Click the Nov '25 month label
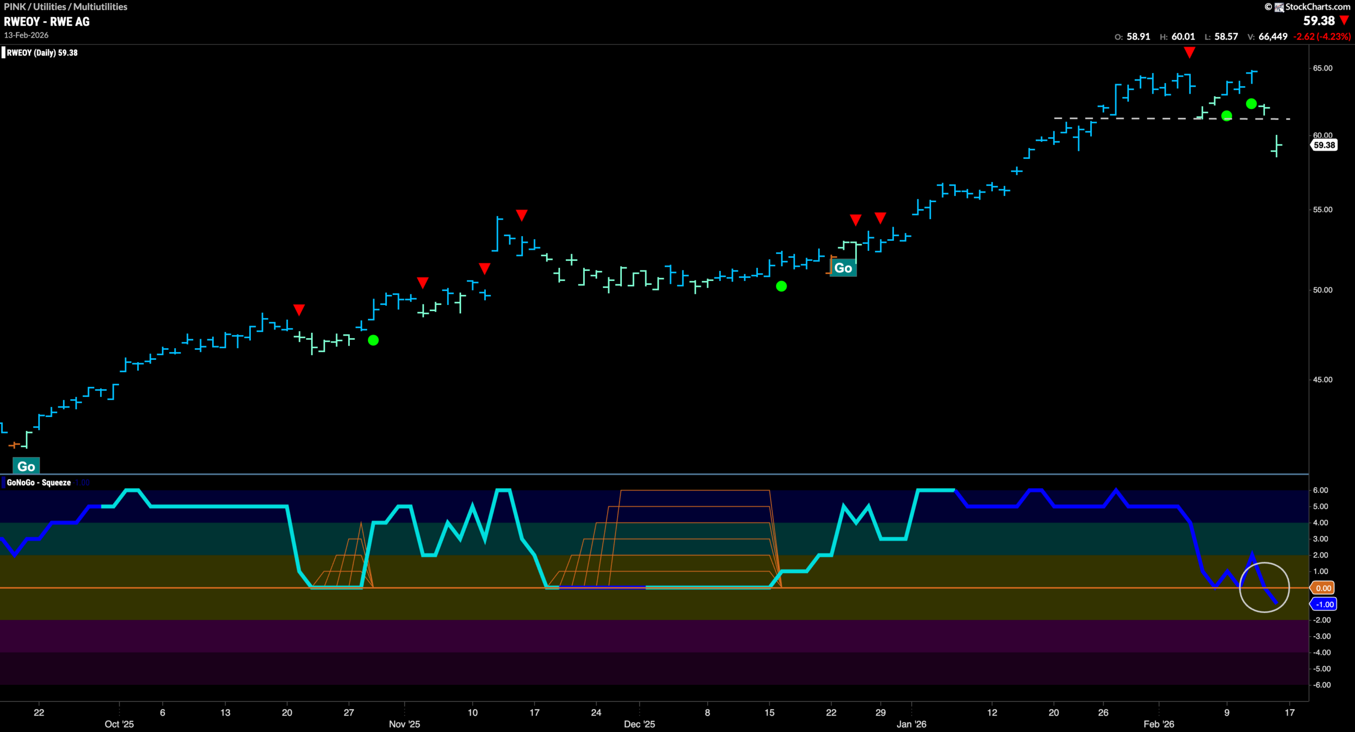1355x732 pixels. [x=404, y=724]
